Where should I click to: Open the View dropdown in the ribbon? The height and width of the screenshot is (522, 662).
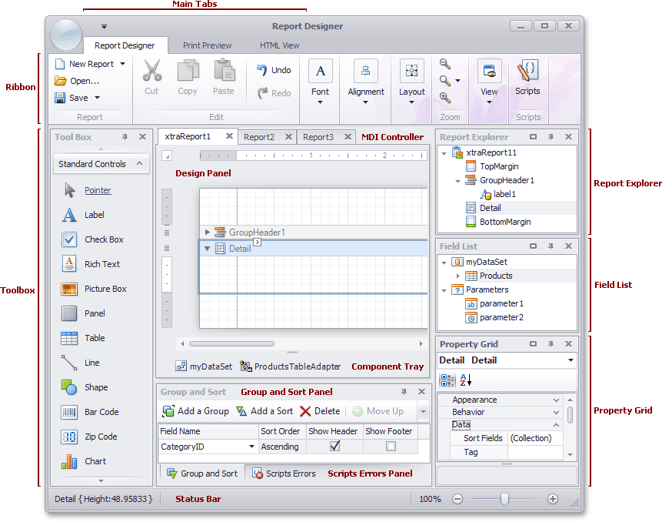(x=489, y=102)
